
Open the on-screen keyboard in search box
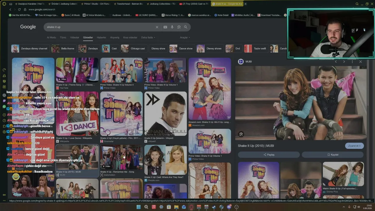pyautogui.click(x=165, y=27)
